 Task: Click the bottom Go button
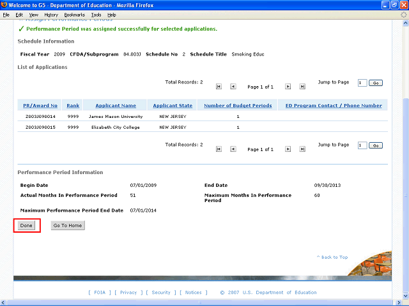[376, 145]
